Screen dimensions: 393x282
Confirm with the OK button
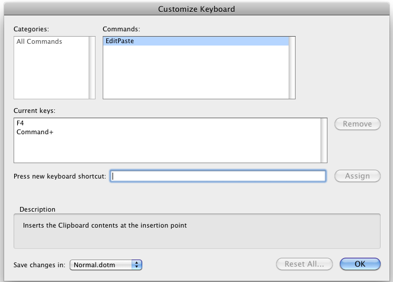360,264
